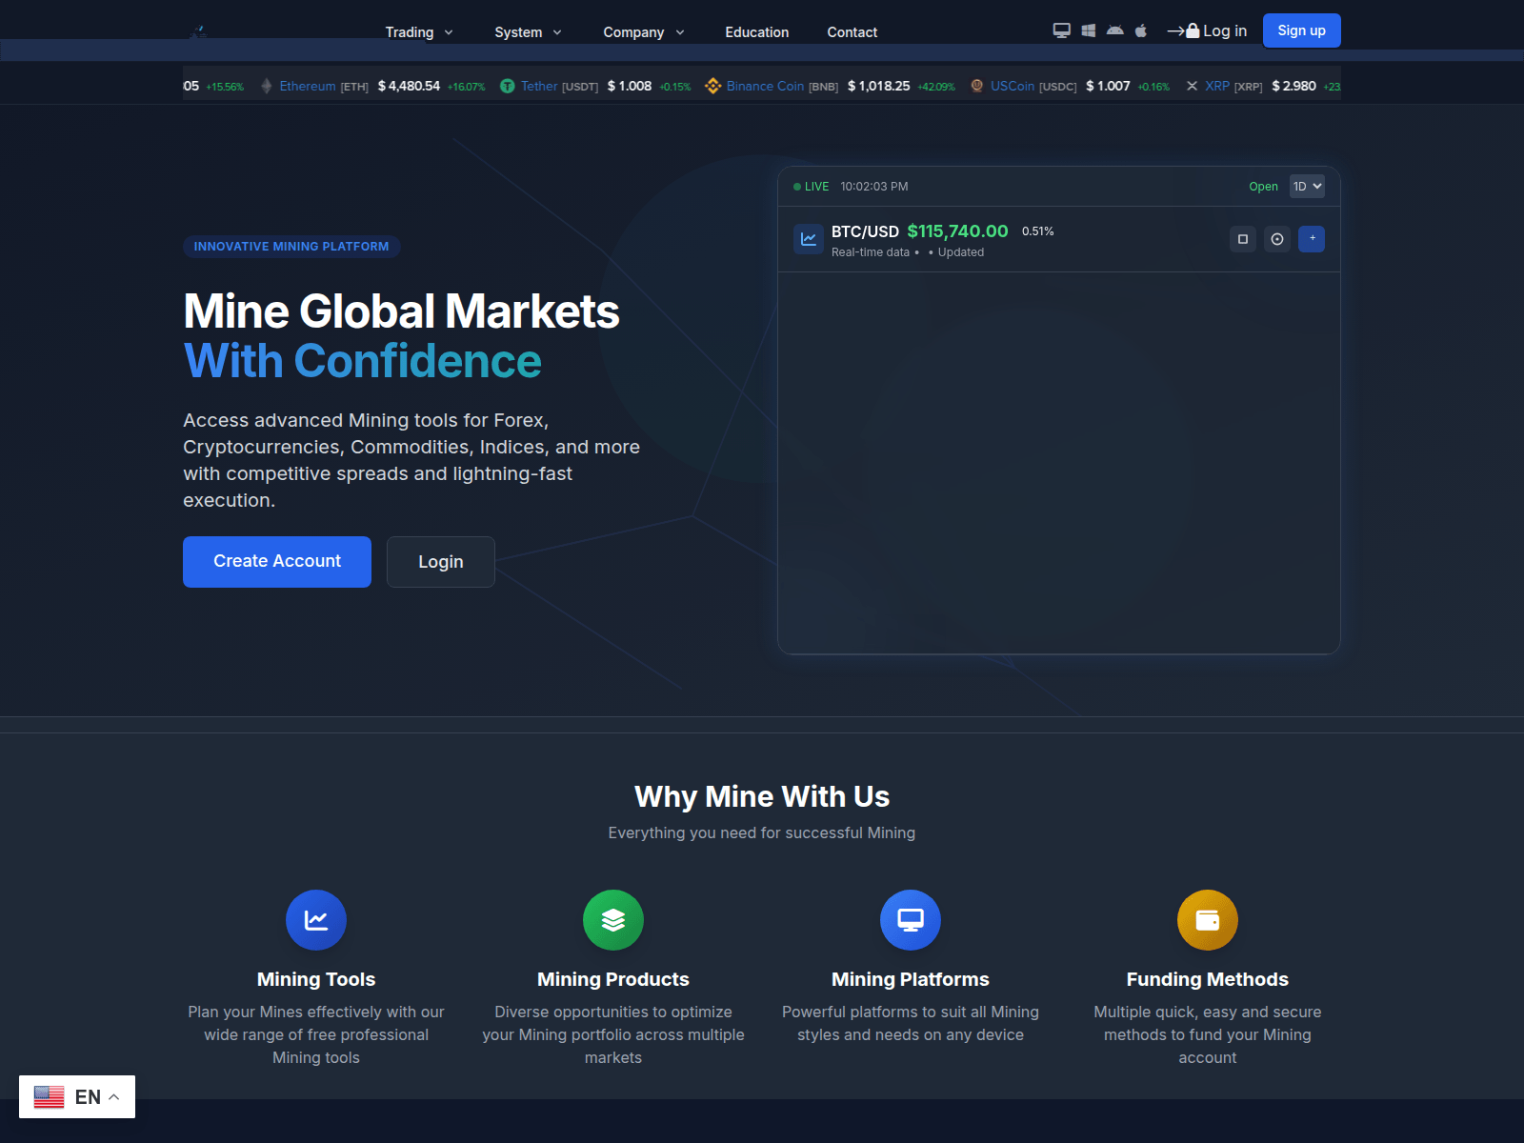The width and height of the screenshot is (1524, 1143).
Task: Click the square icon in chart widget
Action: pyautogui.click(x=1243, y=239)
